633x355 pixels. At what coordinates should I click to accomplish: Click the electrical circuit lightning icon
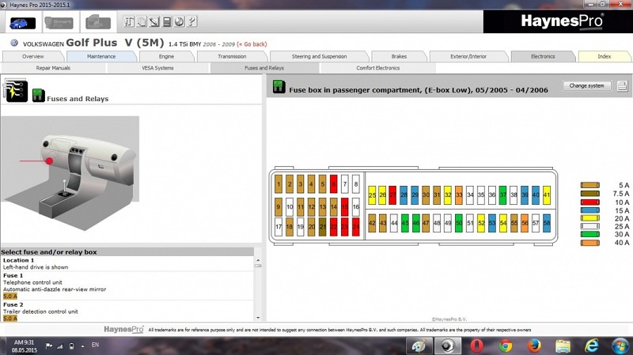(16, 90)
